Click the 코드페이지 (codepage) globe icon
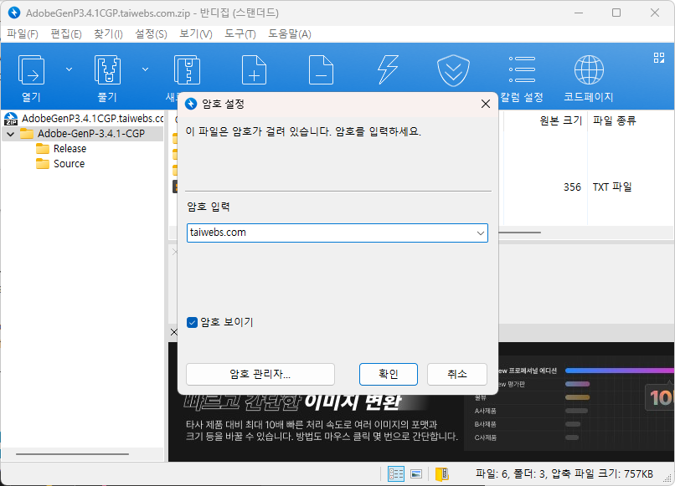Viewport: 675px width, 486px height. point(588,69)
